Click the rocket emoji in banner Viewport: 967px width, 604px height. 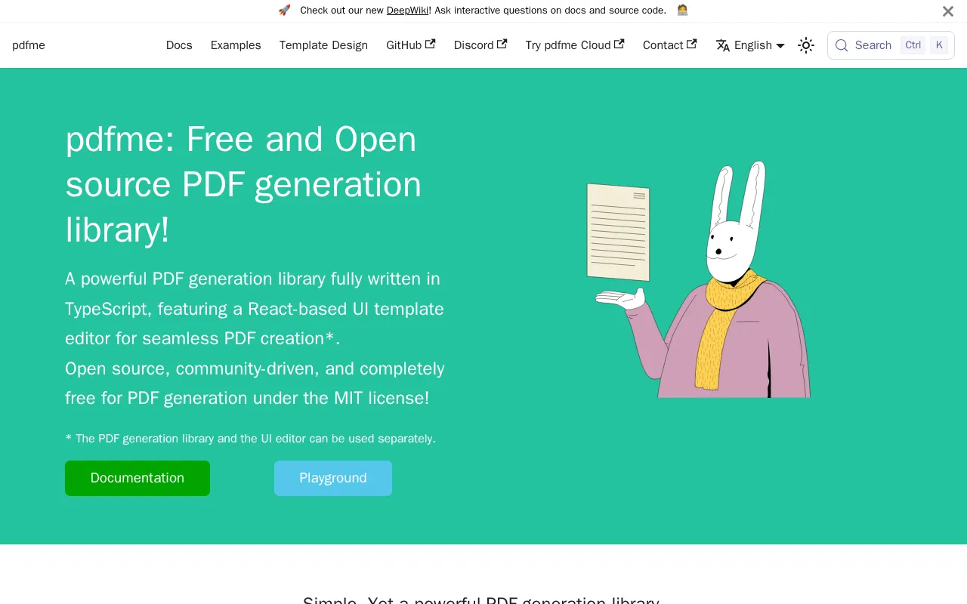pos(284,11)
